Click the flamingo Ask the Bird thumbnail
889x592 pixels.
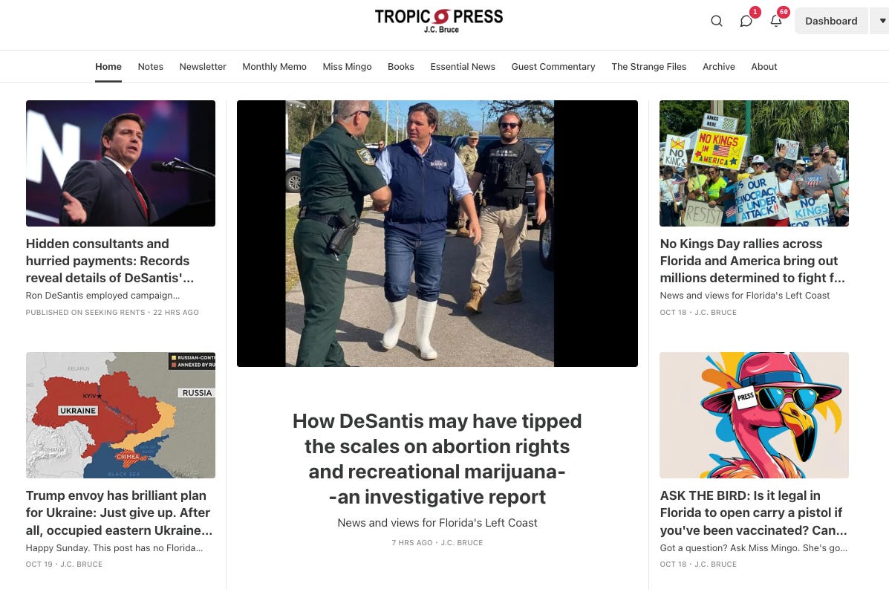point(754,415)
